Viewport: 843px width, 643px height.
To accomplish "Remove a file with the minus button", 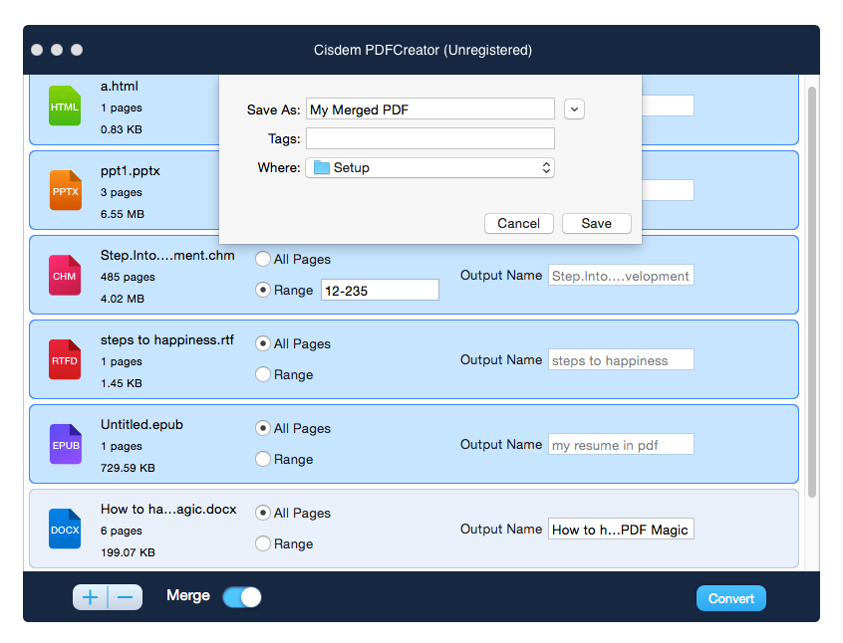I will 124,596.
